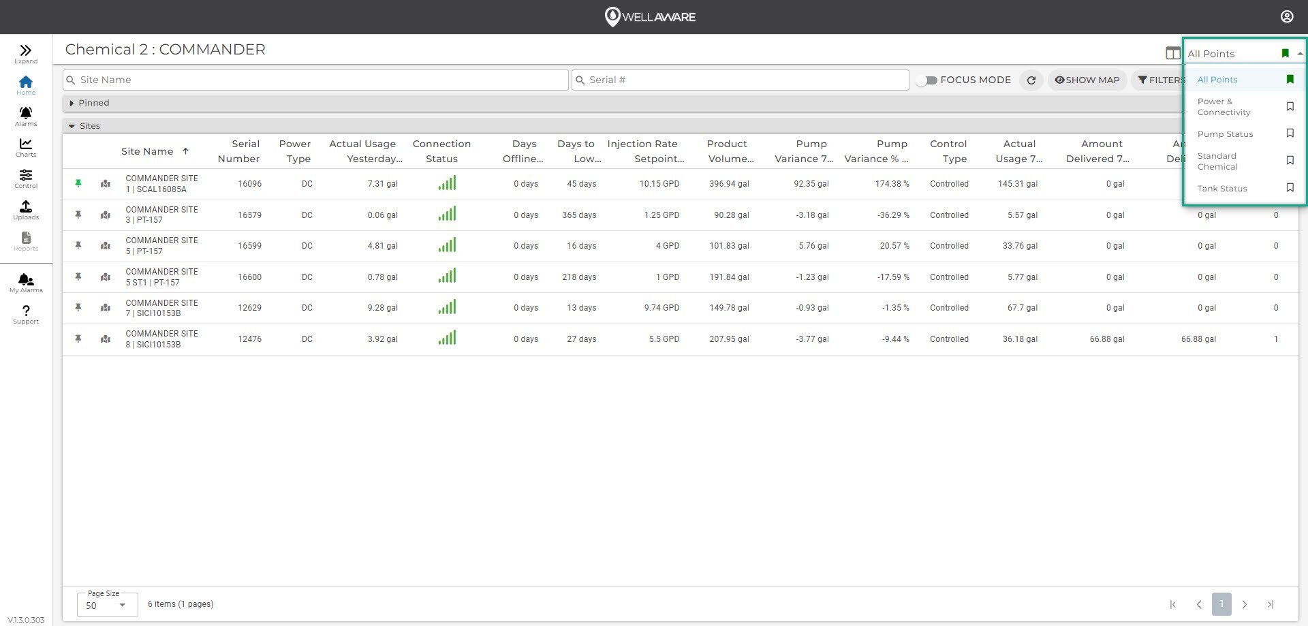
Task: Sort by Serial Number column
Action: 238,151
